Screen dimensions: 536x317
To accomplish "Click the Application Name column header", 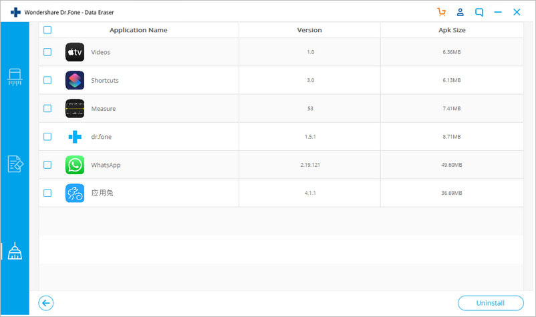I will point(138,30).
